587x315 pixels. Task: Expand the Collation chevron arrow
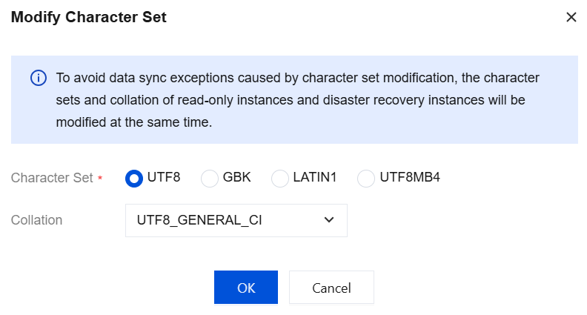point(329,220)
